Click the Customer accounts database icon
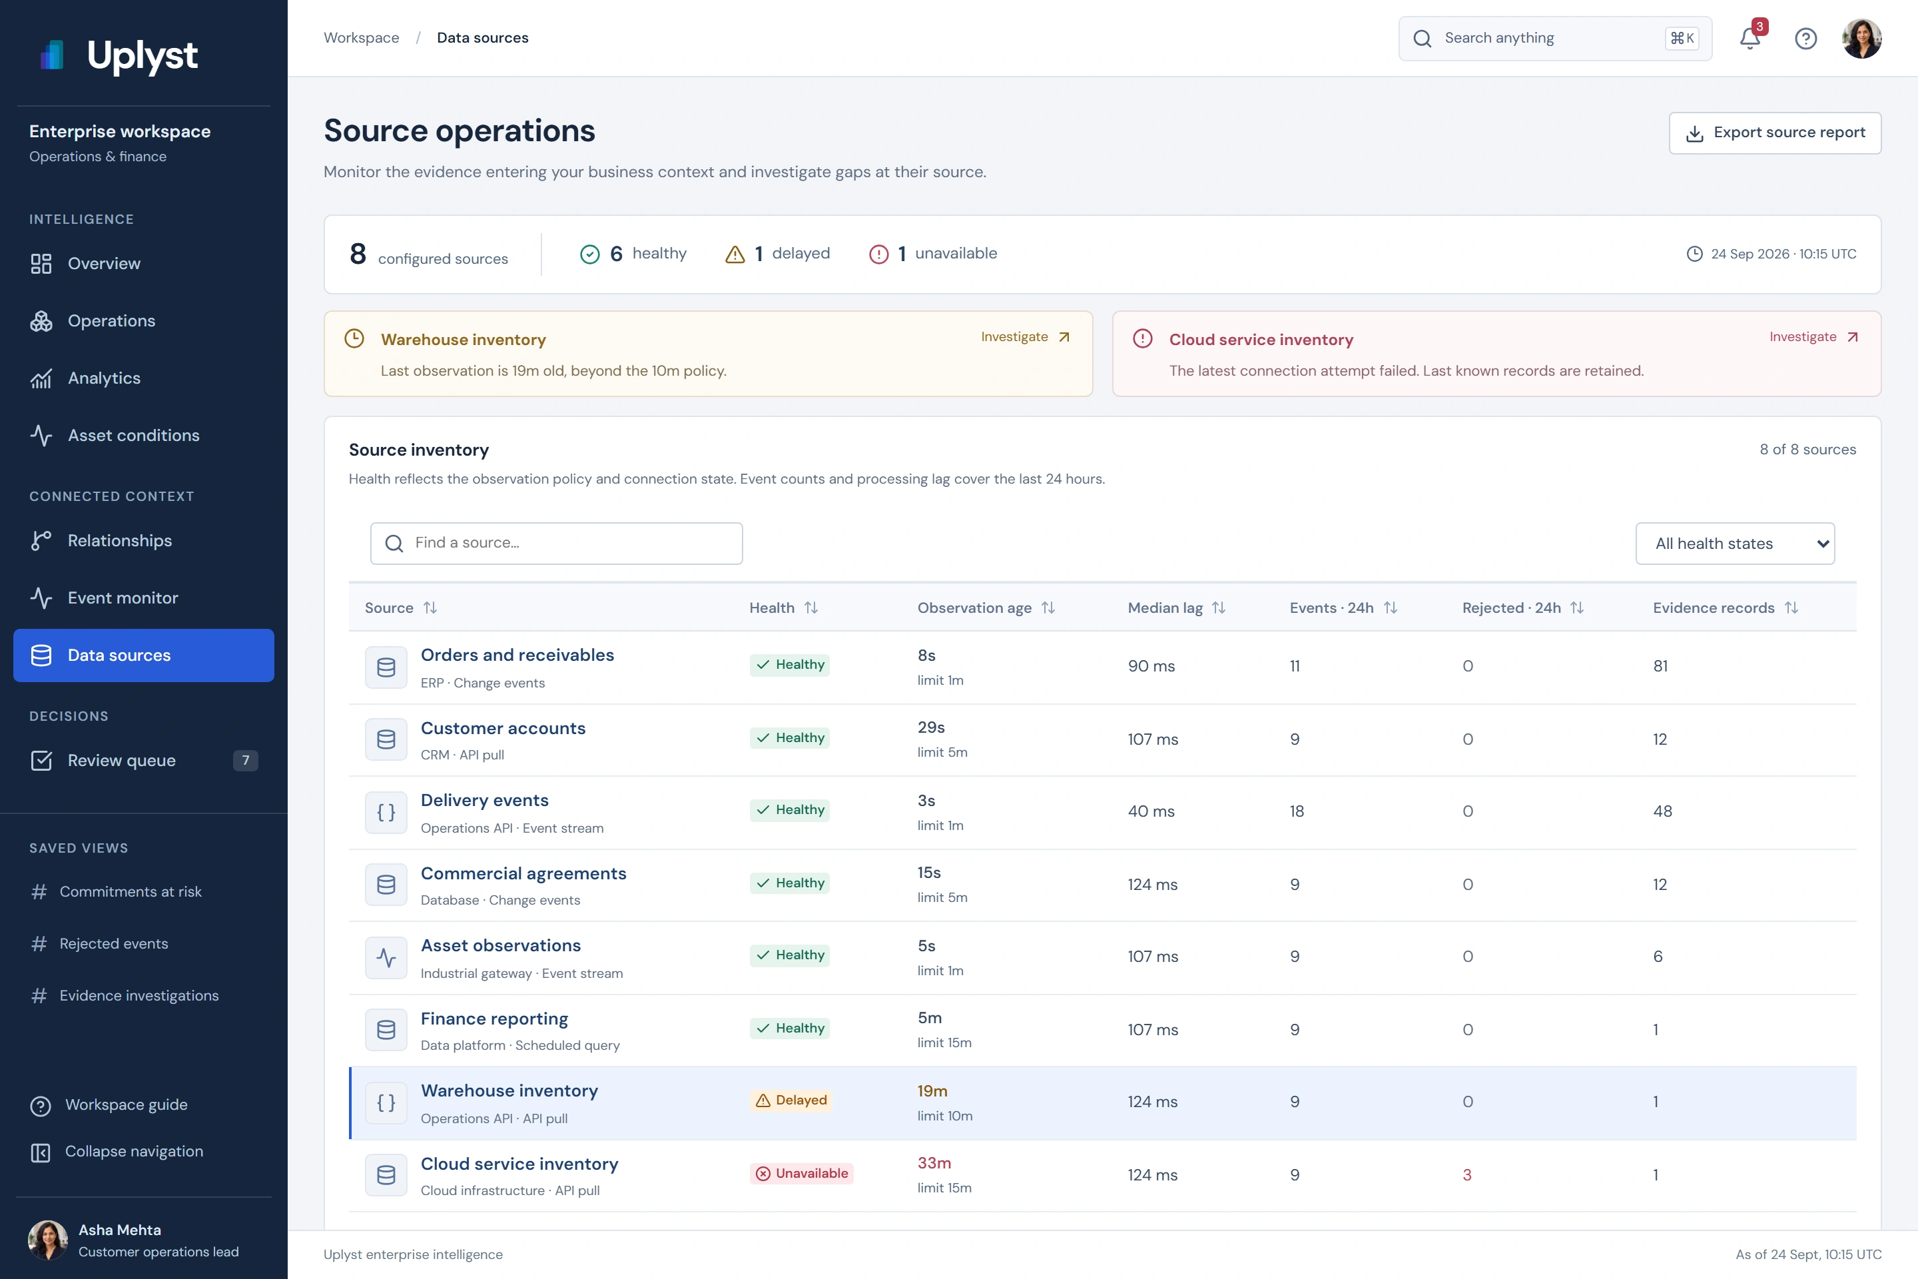This screenshot has height=1279, width=1918. pyautogui.click(x=386, y=740)
